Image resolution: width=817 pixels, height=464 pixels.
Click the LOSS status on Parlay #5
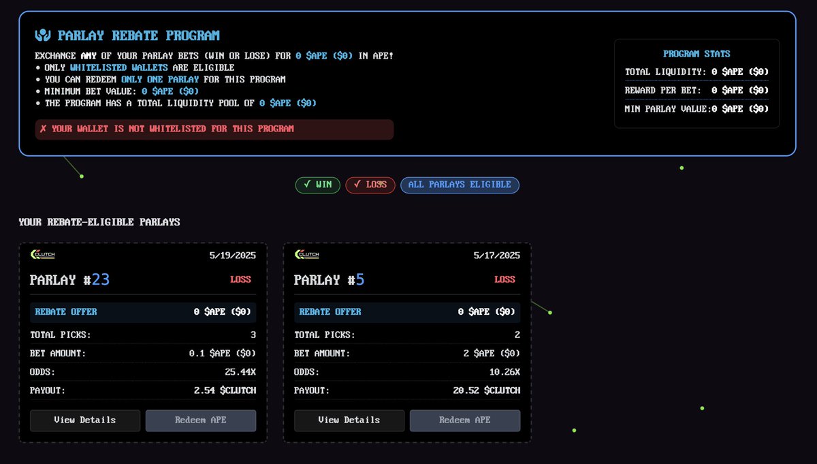pos(504,279)
